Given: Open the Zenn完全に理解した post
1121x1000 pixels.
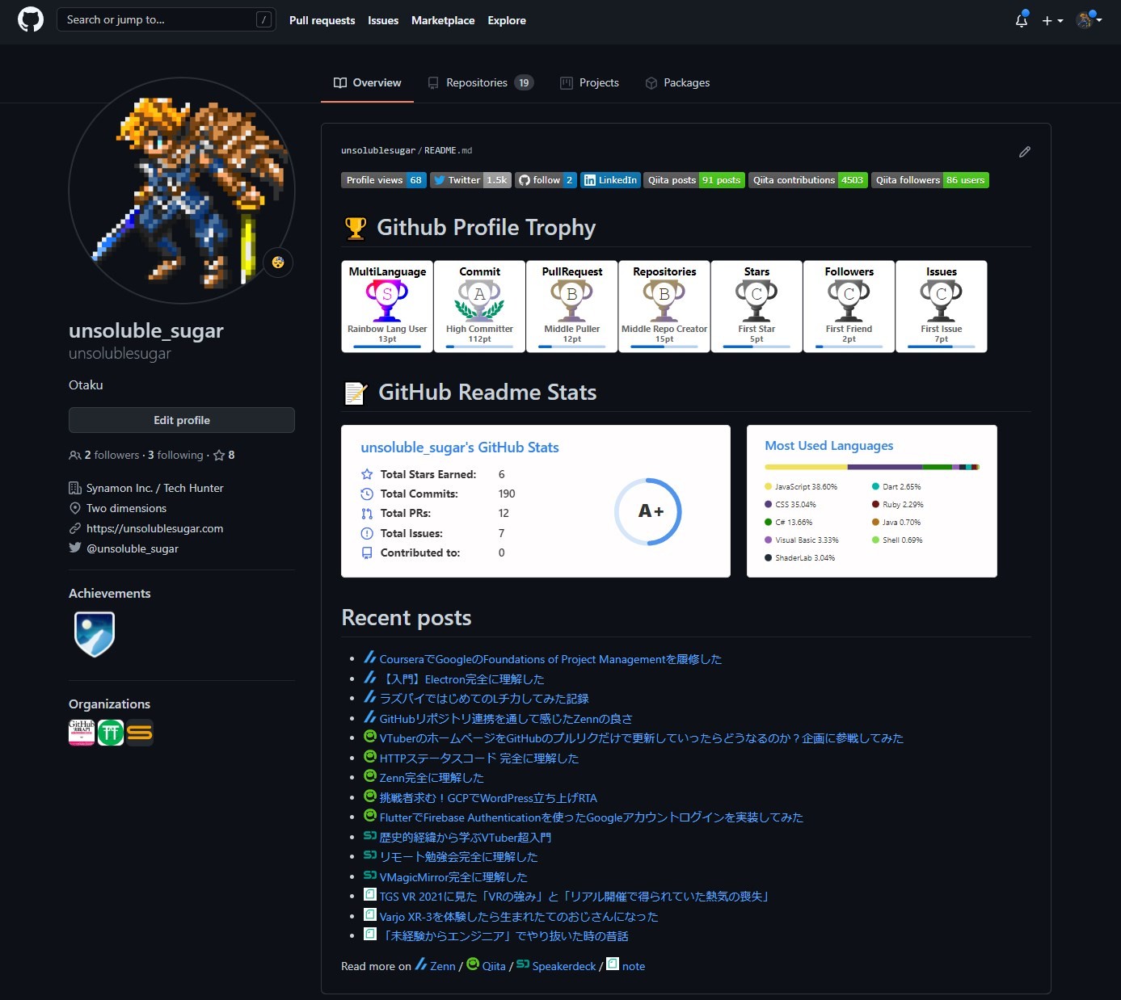Looking at the screenshot, I should 432,778.
